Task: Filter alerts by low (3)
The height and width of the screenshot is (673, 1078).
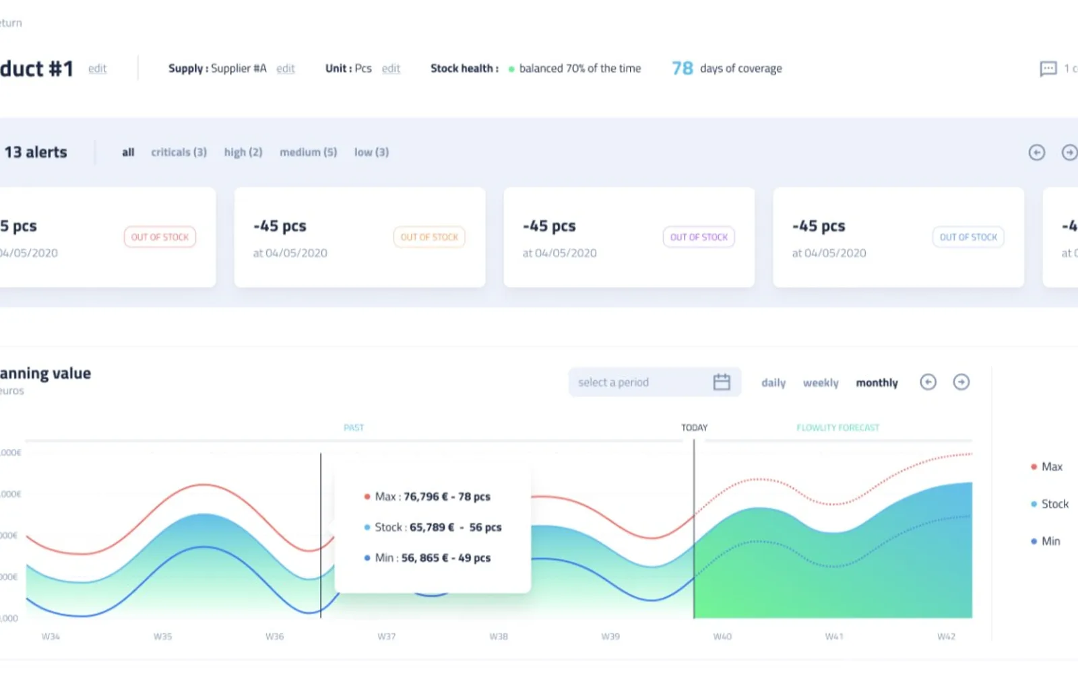Action: 372,152
